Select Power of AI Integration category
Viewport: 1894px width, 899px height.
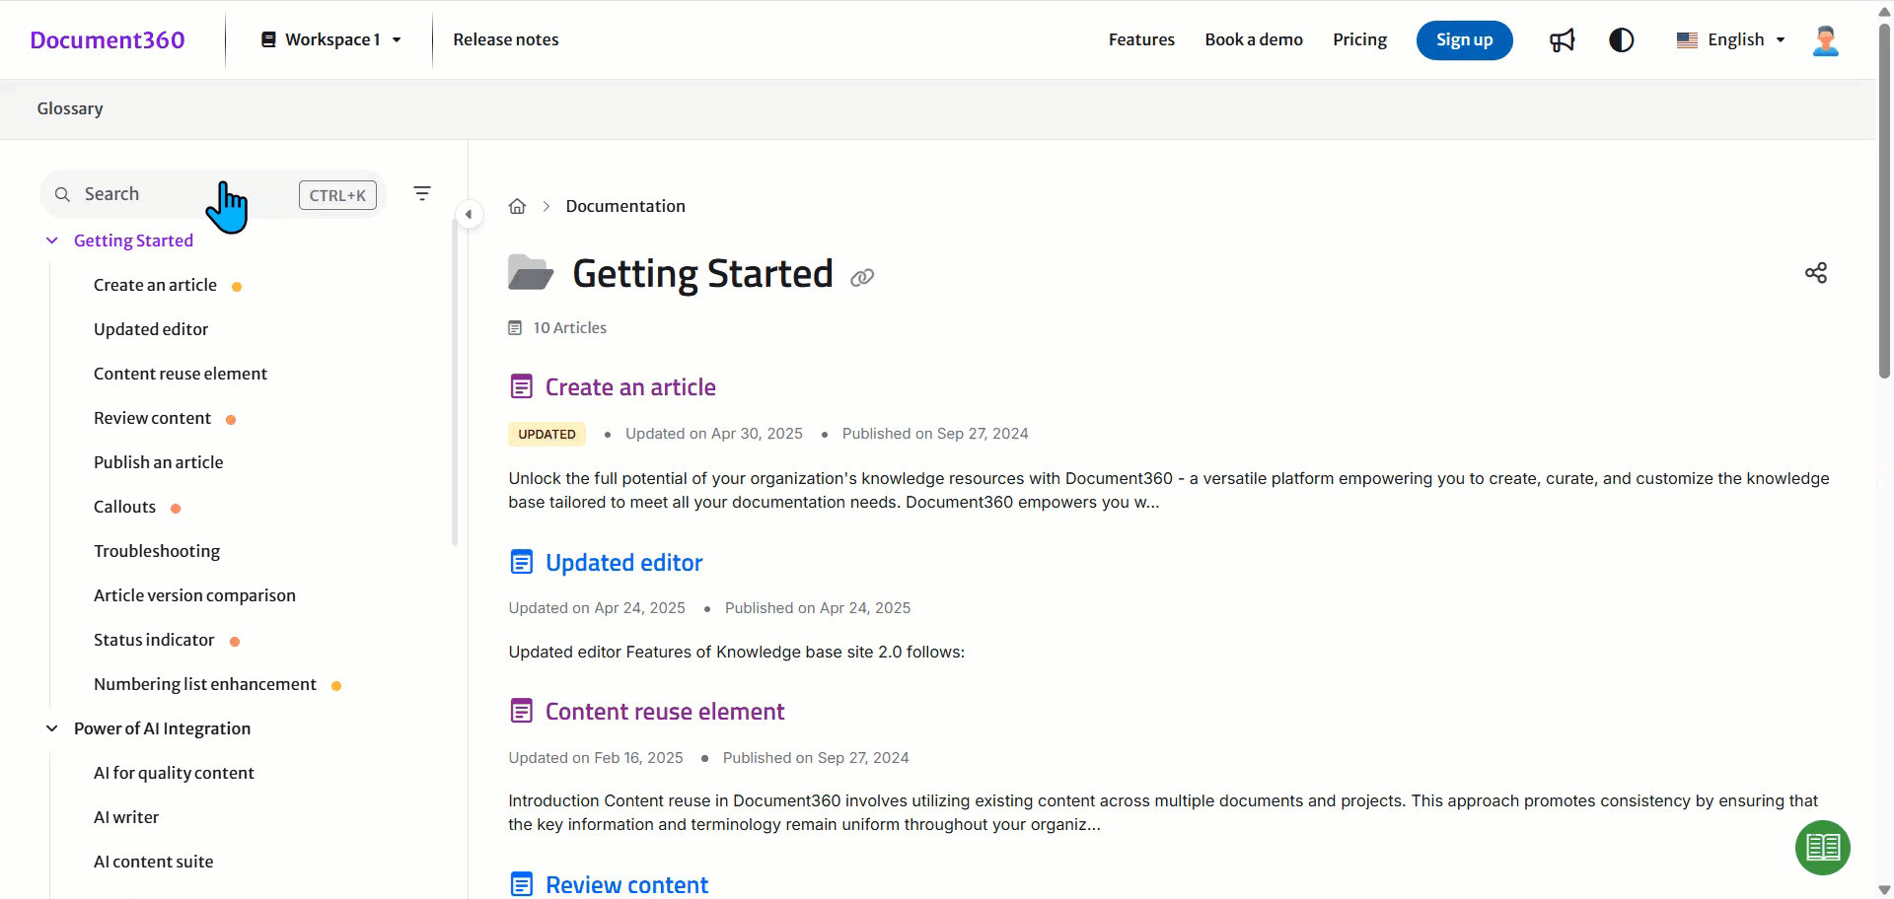[x=162, y=728]
